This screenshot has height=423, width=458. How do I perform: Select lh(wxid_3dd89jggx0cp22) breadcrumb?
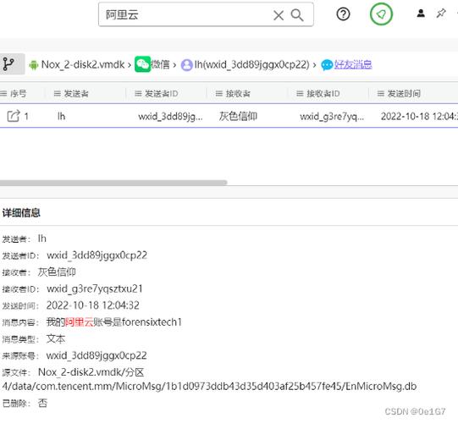click(251, 64)
